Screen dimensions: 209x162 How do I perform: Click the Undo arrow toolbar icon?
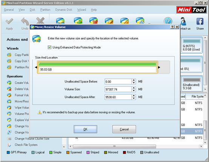pyautogui.click(x=25, y=21)
